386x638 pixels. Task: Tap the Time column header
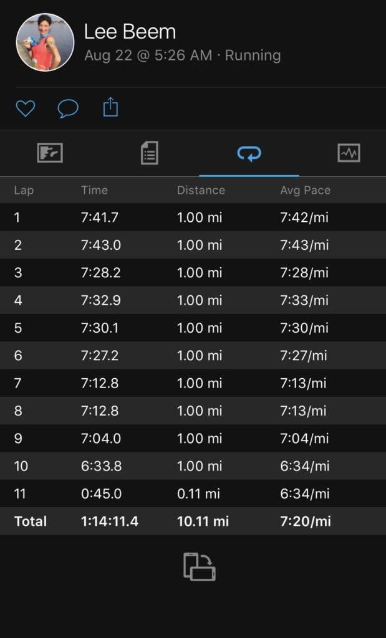[94, 190]
